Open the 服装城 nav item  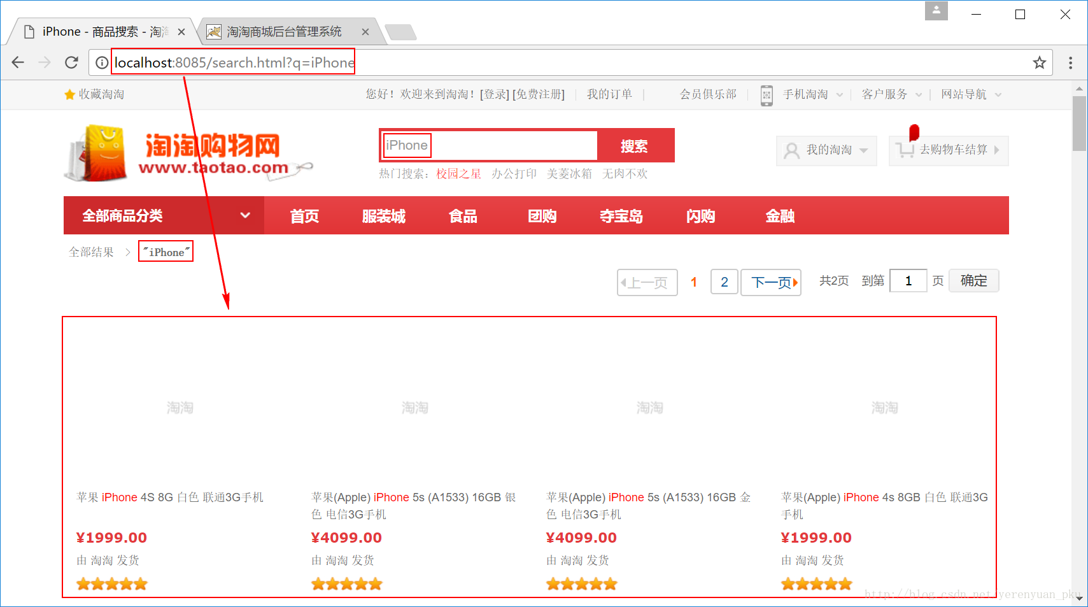(x=383, y=216)
